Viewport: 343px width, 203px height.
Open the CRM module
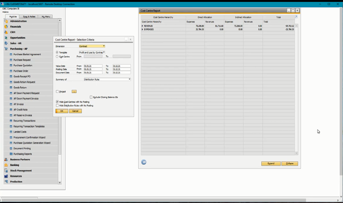point(13,32)
